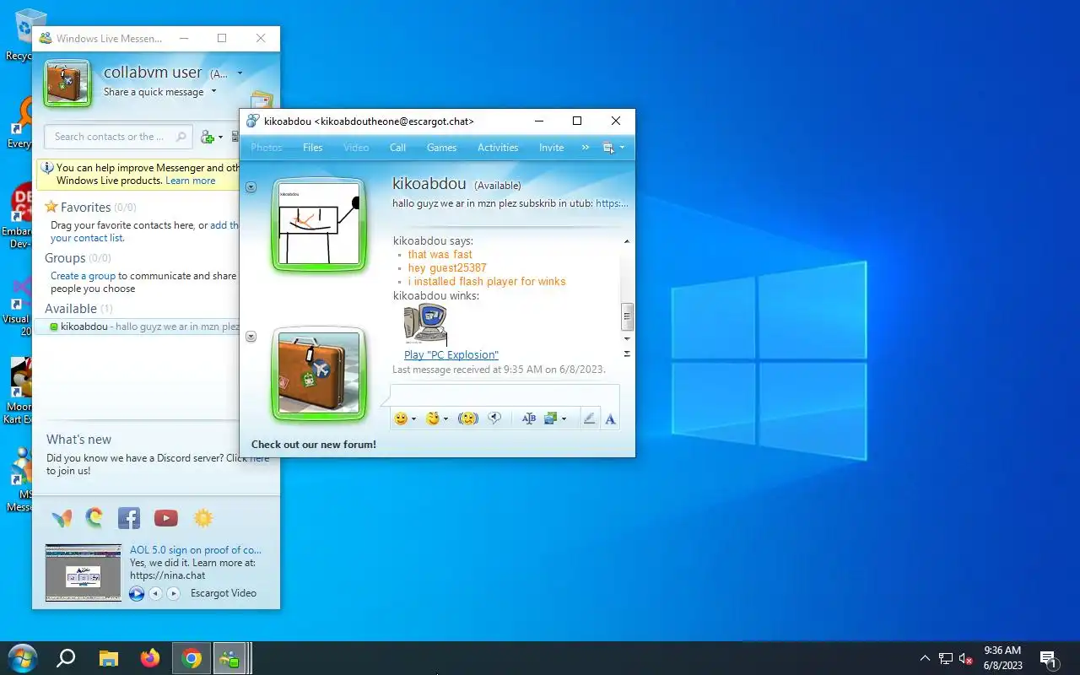Open the wink picker winking face
Viewport: 1080px width, 675px height.
[x=433, y=418]
